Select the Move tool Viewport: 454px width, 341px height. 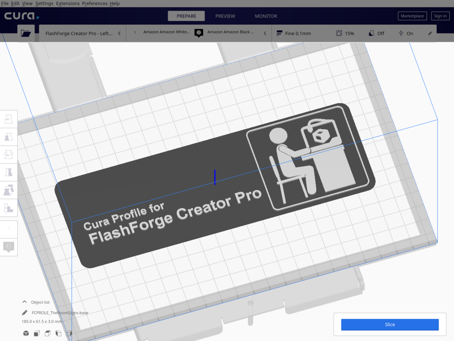tap(9, 119)
